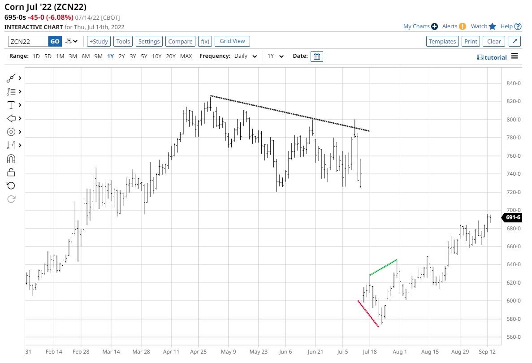
Task: Select the 9M range
Action: click(99, 56)
